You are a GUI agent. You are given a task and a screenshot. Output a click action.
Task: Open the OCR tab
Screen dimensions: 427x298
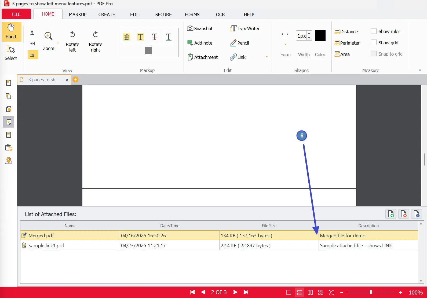(x=220, y=14)
